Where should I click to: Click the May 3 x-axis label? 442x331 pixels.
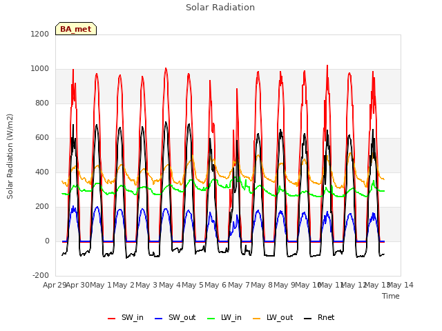click(146, 285)
